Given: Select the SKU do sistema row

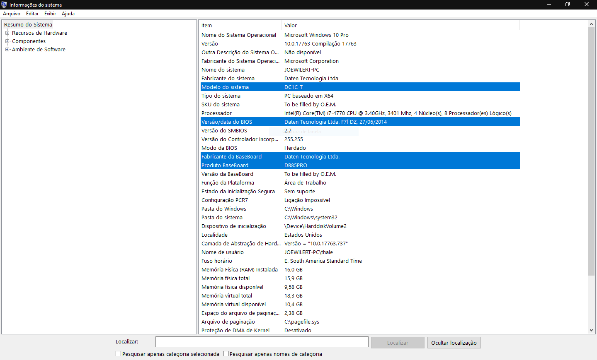Looking at the screenshot, I should 360,105.
